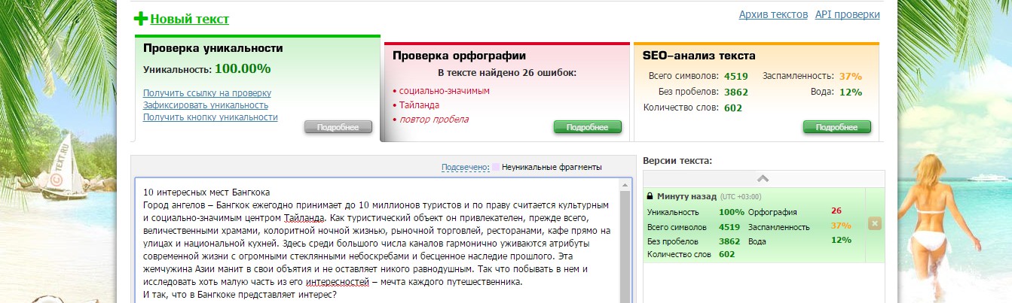Screen dimensions: 1012x303
Task: Open the 'Новый текст' link
Action: click(189, 20)
